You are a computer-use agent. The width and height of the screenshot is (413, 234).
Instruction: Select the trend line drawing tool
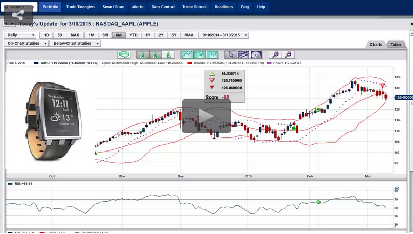[244, 54]
